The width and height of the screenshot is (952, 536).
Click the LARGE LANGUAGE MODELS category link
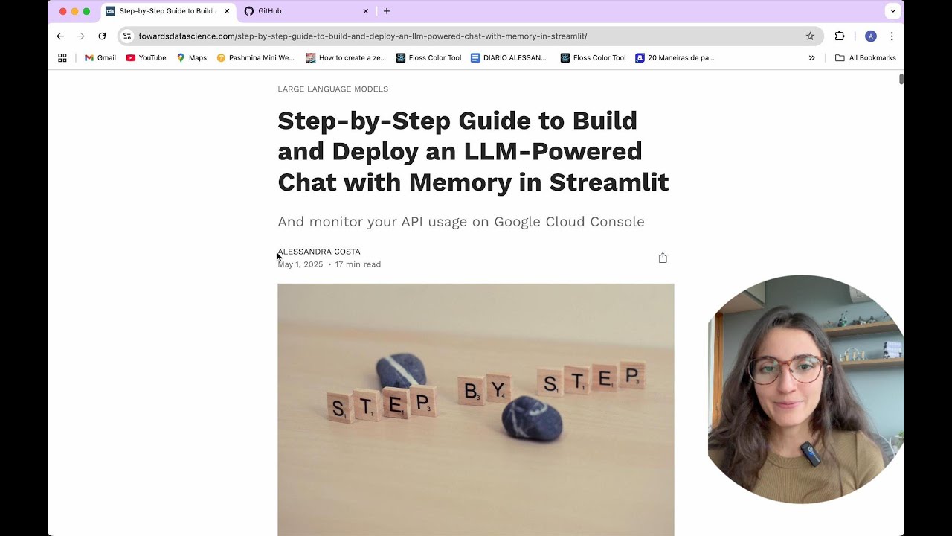332,89
